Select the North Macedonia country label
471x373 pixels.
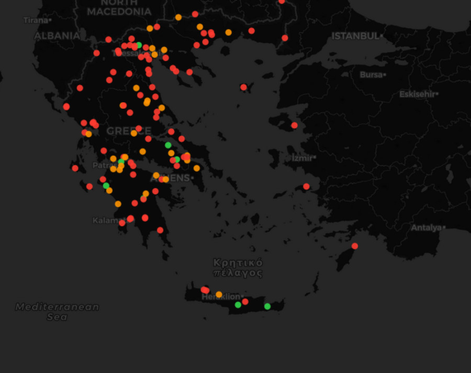pyautogui.click(x=119, y=7)
